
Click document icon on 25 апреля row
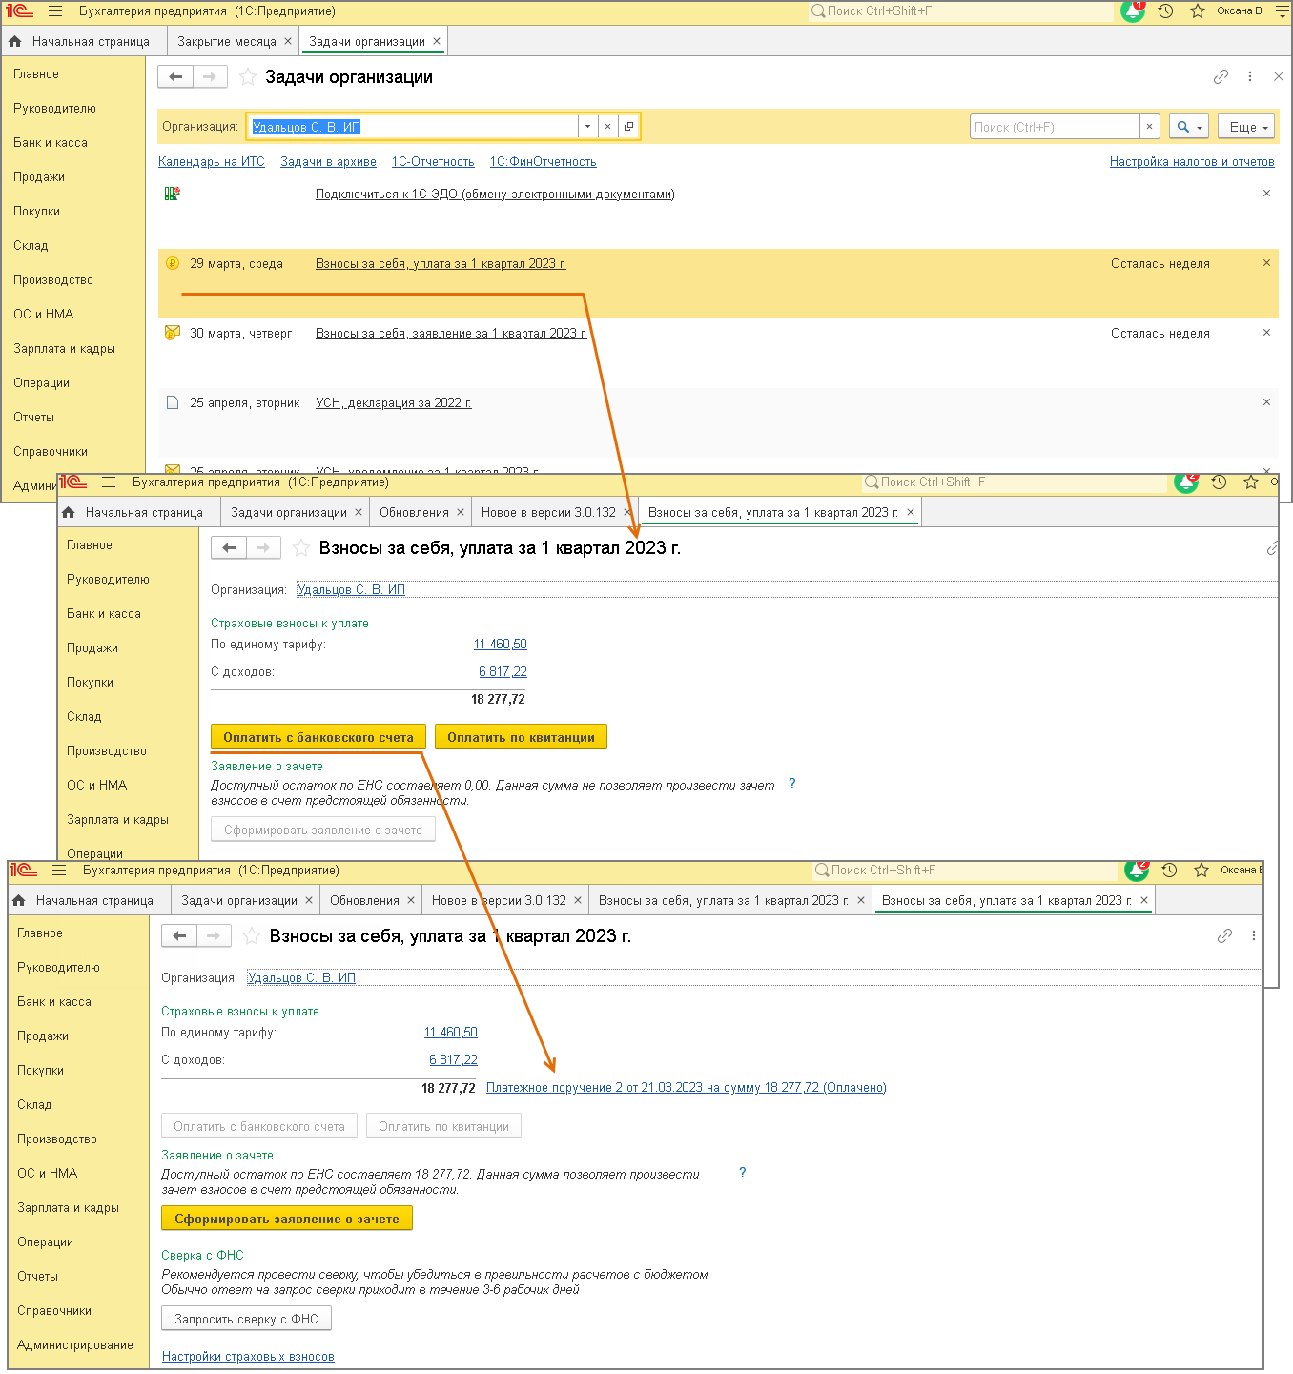[173, 402]
